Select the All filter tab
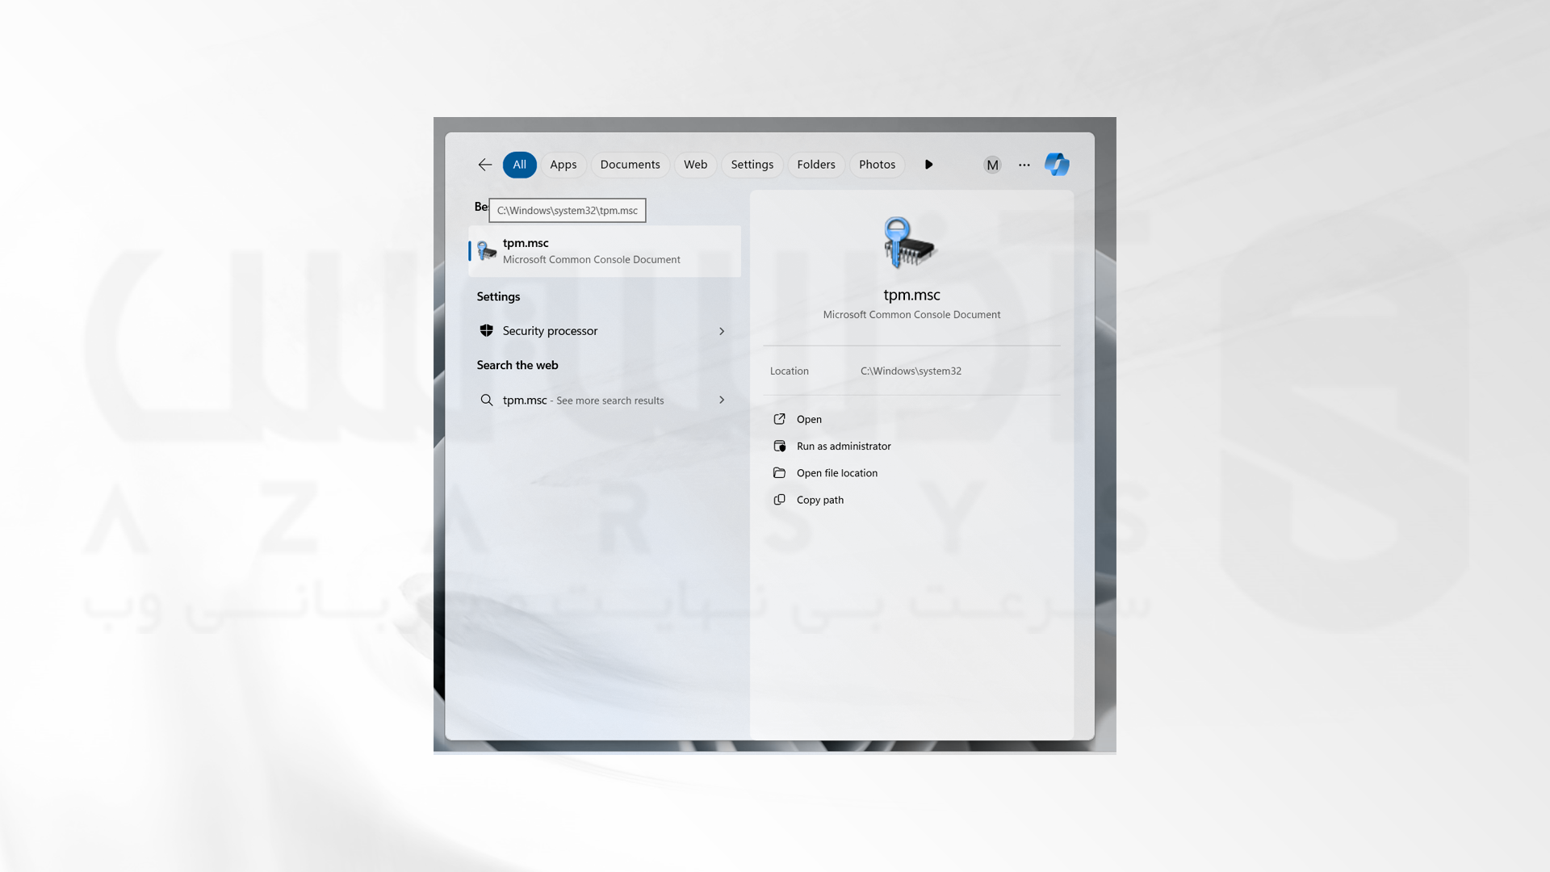This screenshot has height=872, width=1550. (518, 164)
